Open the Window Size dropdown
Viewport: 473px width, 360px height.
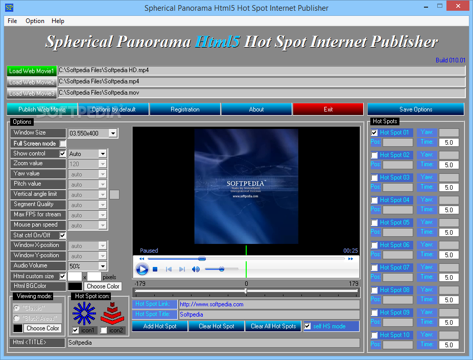[x=113, y=133]
